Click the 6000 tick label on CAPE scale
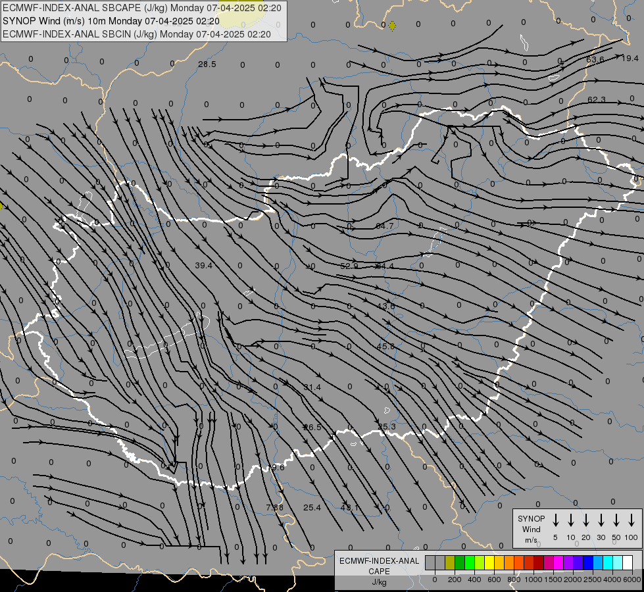The height and width of the screenshot is (592, 644). pyautogui.click(x=632, y=580)
